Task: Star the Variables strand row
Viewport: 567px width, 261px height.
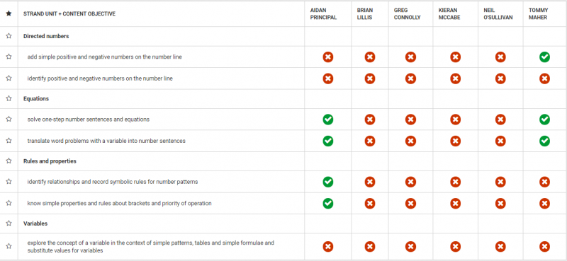Action: [9, 224]
